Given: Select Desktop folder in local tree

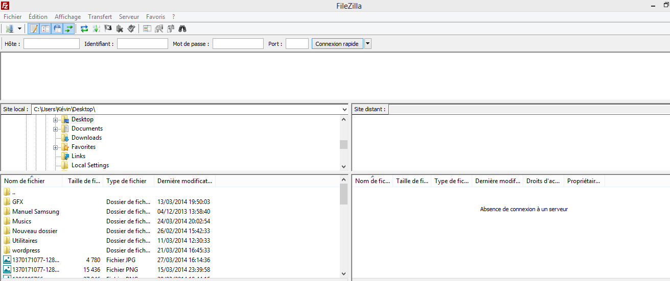Looking at the screenshot, I should [82, 119].
